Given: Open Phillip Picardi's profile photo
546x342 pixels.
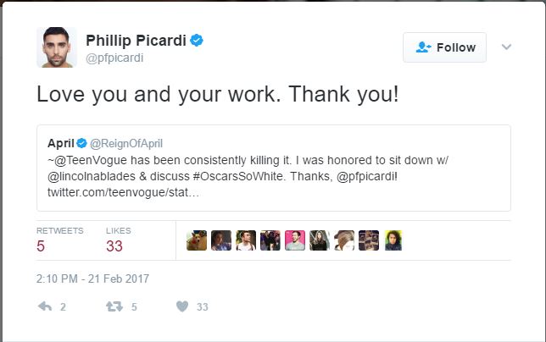Looking at the screenshot, I should click(x=57, y=47).
